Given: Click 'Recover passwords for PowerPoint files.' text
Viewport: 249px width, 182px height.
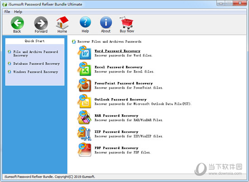Looking at the screenshot, I should [129, 88].
